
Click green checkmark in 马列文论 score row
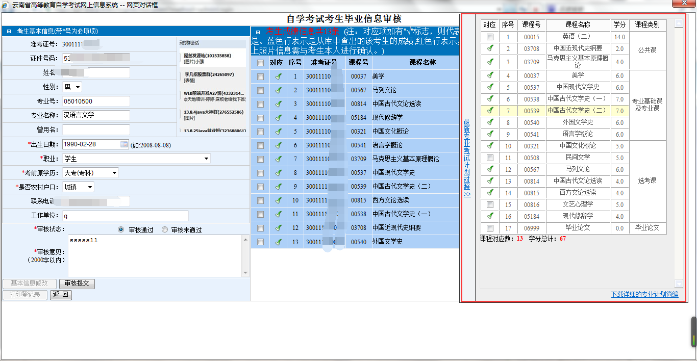(x=278, y=90)
